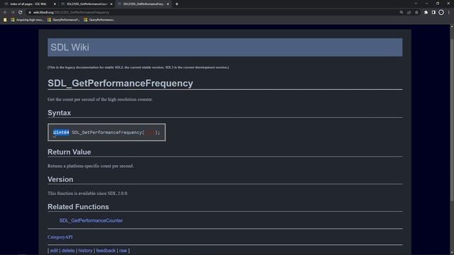Open the tab search chevron

coord(416,4)
